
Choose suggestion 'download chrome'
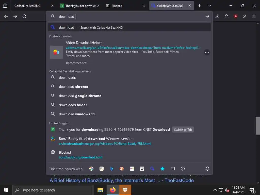(x=129, y=87)
